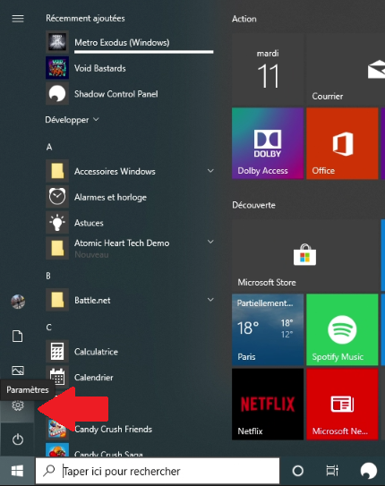The height and width of the screenshot is (486, 385).
Task: Click the letter A section header
Action: click(49, 147)
